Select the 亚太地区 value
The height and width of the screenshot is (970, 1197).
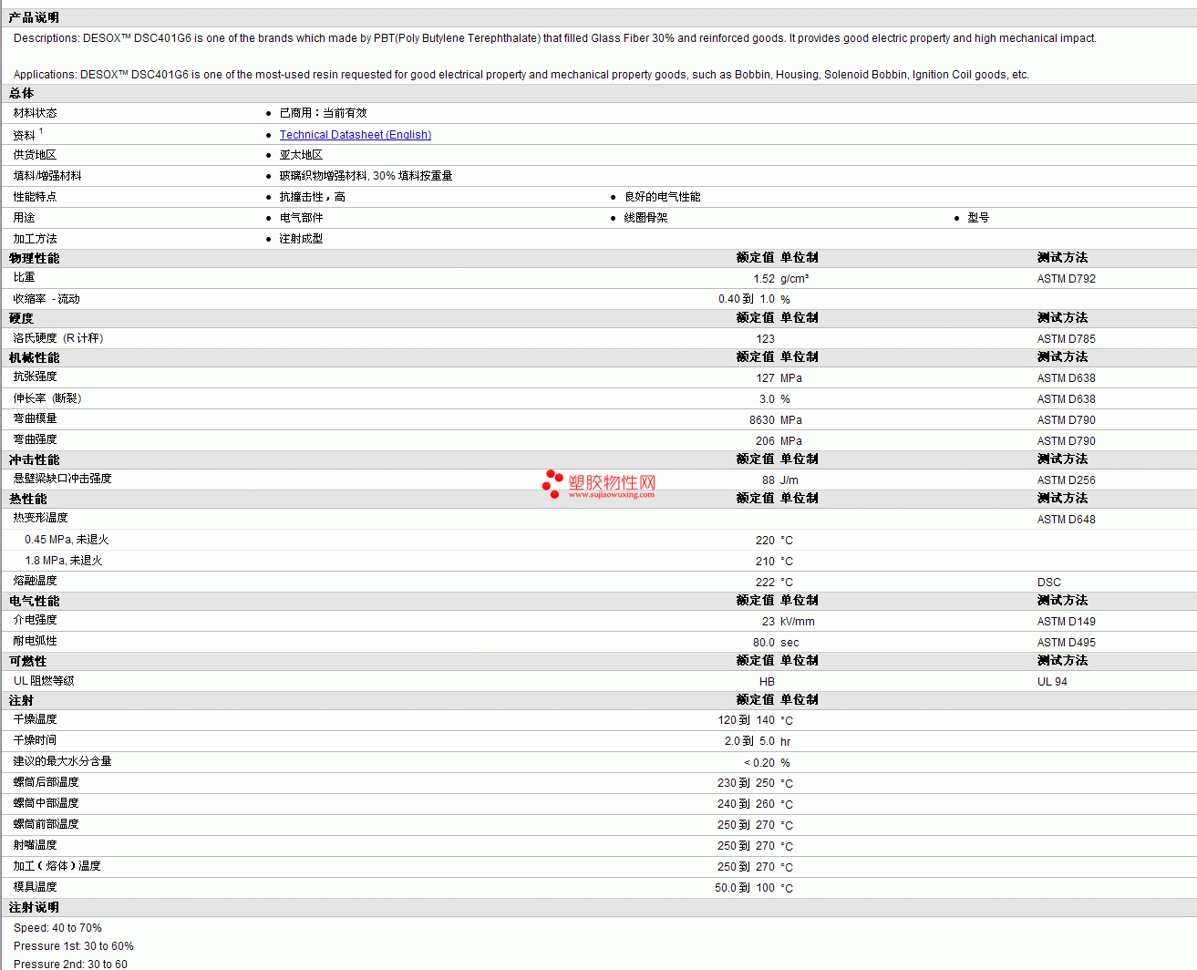(x=301, y=155)
